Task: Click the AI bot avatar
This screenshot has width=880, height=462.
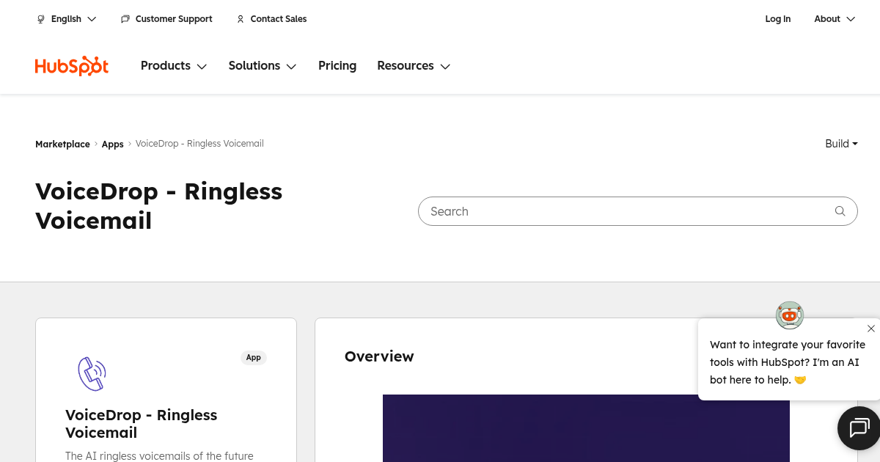Action: (790, 315)
